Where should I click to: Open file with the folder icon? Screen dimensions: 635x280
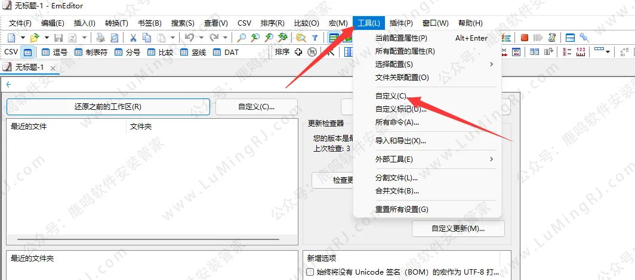(35, 38)
